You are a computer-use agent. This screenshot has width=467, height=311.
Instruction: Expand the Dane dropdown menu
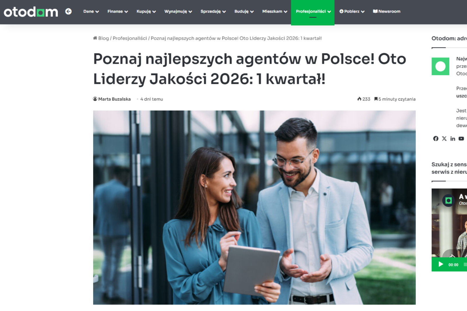[x=91, y=11]
